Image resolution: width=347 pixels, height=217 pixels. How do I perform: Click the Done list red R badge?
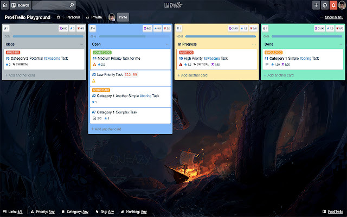click(x=339, y=28)
